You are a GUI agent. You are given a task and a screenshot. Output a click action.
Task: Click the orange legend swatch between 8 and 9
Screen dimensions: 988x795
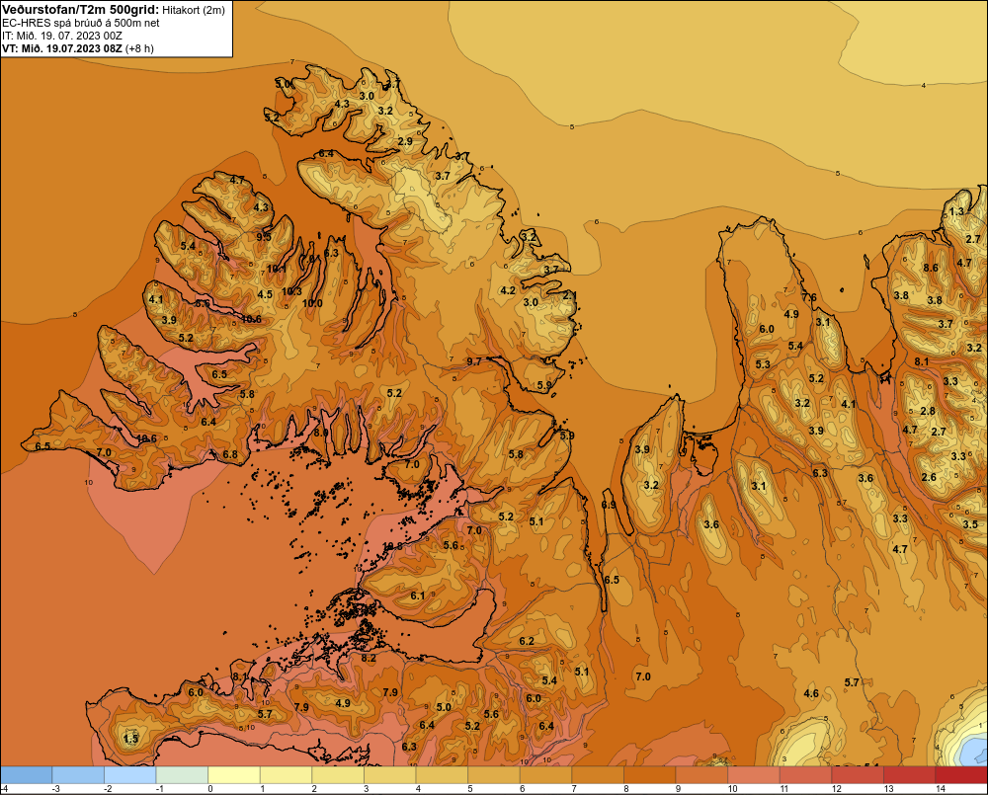(x=650, y=775)
